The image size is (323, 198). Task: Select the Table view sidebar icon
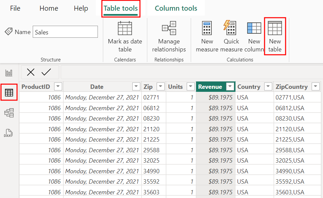pos(9,93)
